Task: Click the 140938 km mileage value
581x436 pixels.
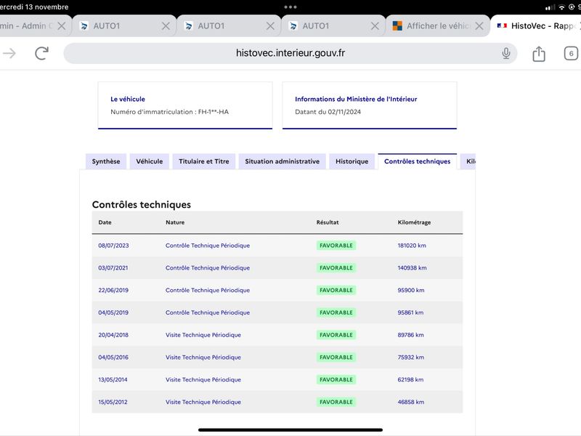Action: pos(412,267)
